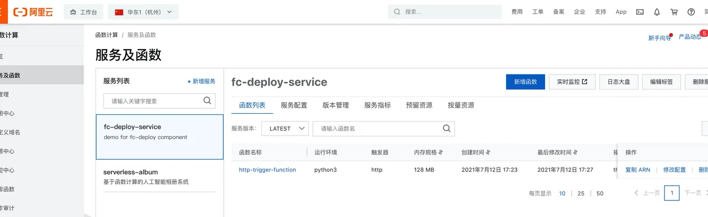Click the 运行环境 column header

click(326, 152)
